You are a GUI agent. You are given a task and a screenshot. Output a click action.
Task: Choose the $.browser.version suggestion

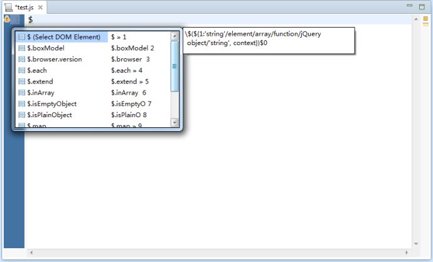pos(55,60)
